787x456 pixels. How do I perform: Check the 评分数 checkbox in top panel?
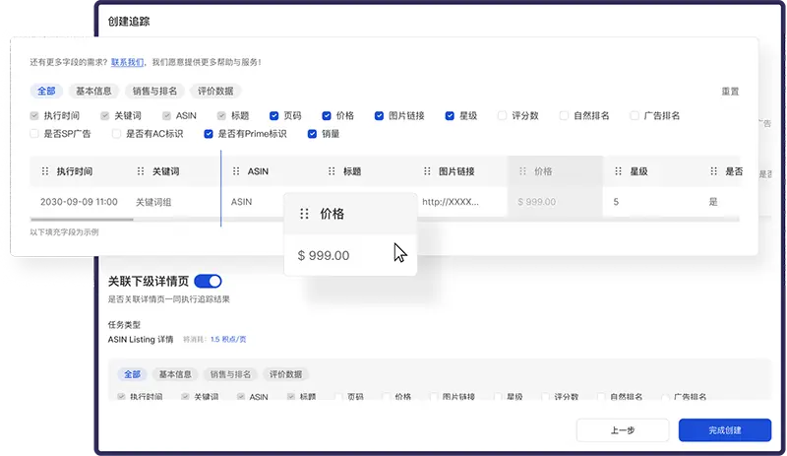(x=502, y=115)
